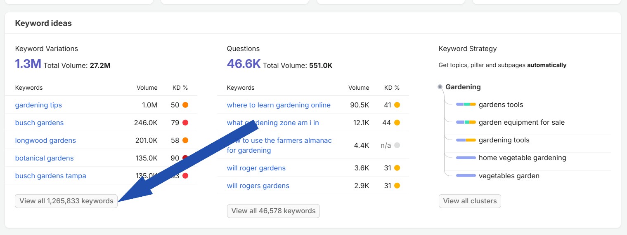This screenshot has width=627, height=235.
Task: Click the Keyword Strategy heading
Action: pos(468,49)
